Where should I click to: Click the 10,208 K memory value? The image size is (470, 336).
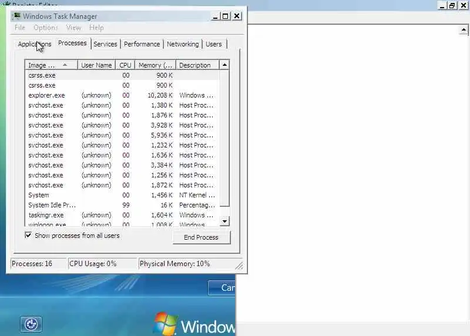(160, 95)
